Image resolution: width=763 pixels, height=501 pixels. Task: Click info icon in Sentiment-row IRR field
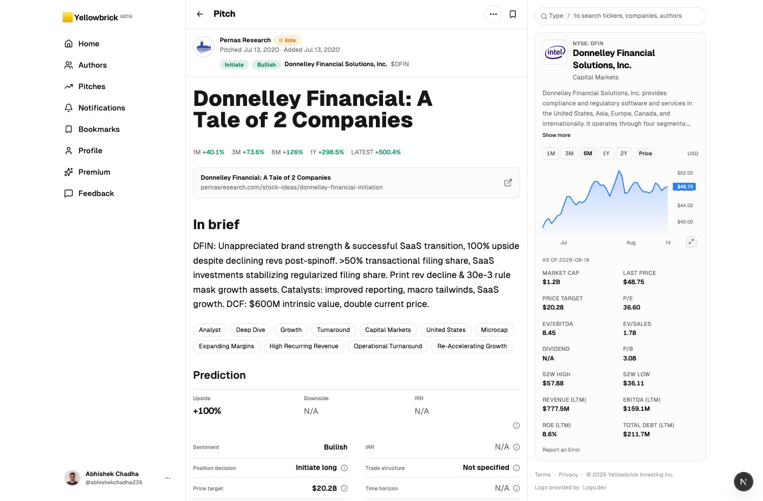pos(516,447)
